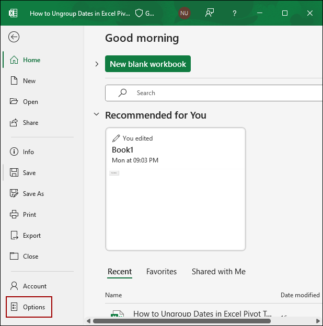The height and width of the screenshot is (326, 323).
Task: Click the New document icon in sidebar
Action: point(14,80)
